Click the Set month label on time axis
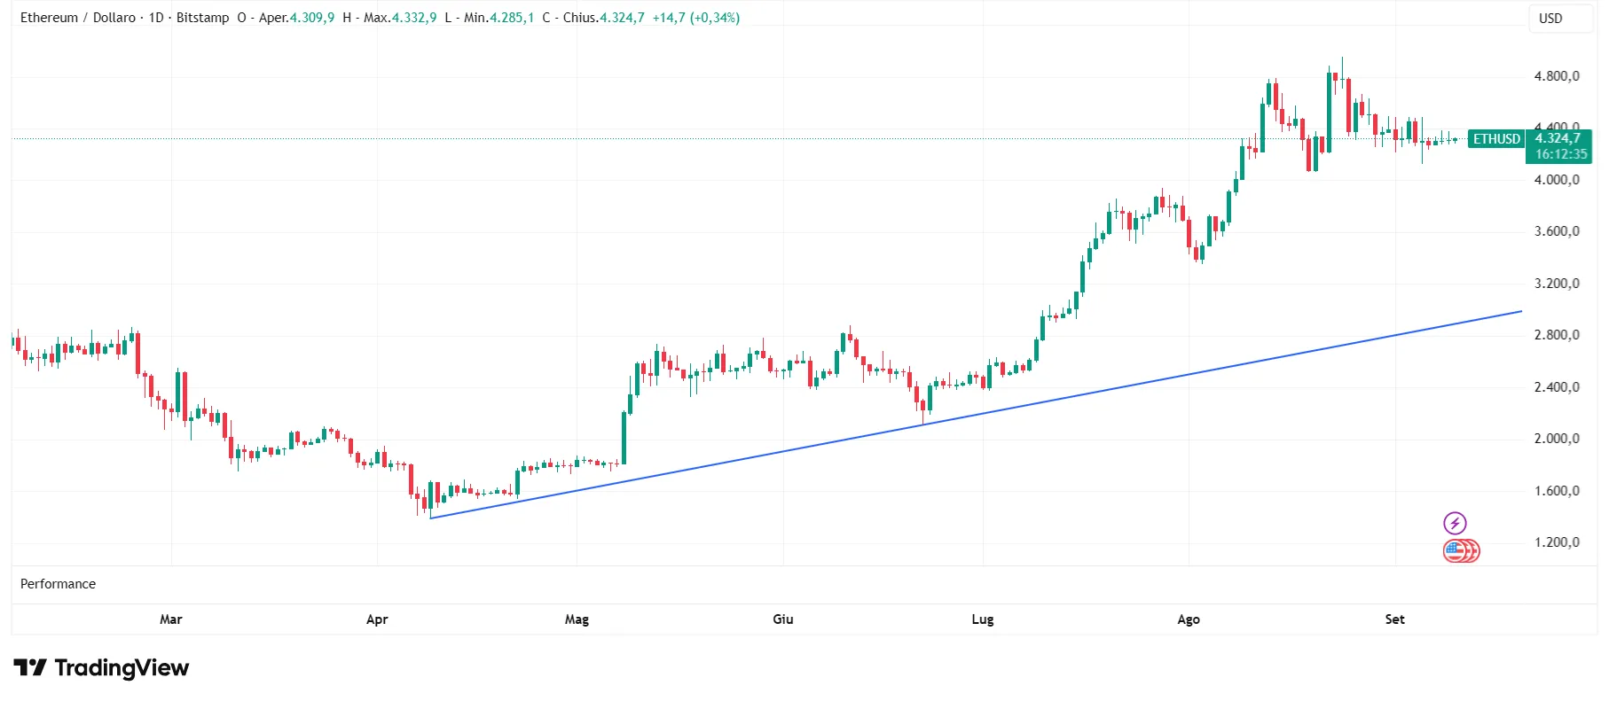This screenshot has width=1609, height=701. click(x=1394, y=619)
